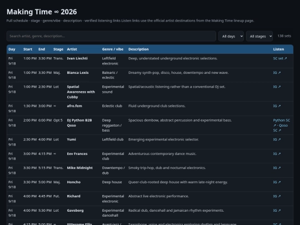Viewport: 300px width, 225px height.
Task: Open the IG link for Honcho
Action: click(x=277, y=182)
